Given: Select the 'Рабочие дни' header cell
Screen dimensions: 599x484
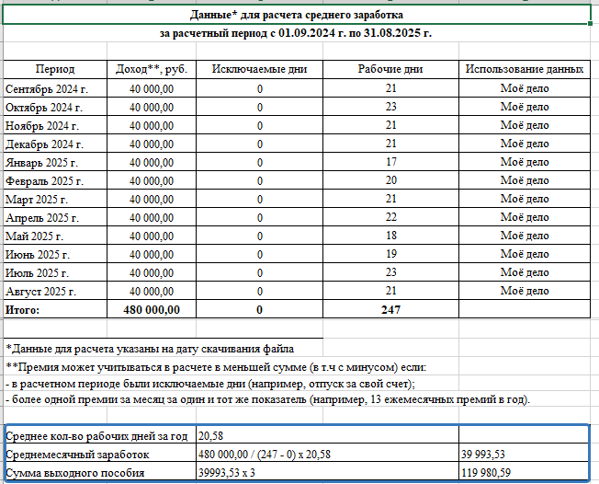Looking at the screenshot, I should pos(390,69).
